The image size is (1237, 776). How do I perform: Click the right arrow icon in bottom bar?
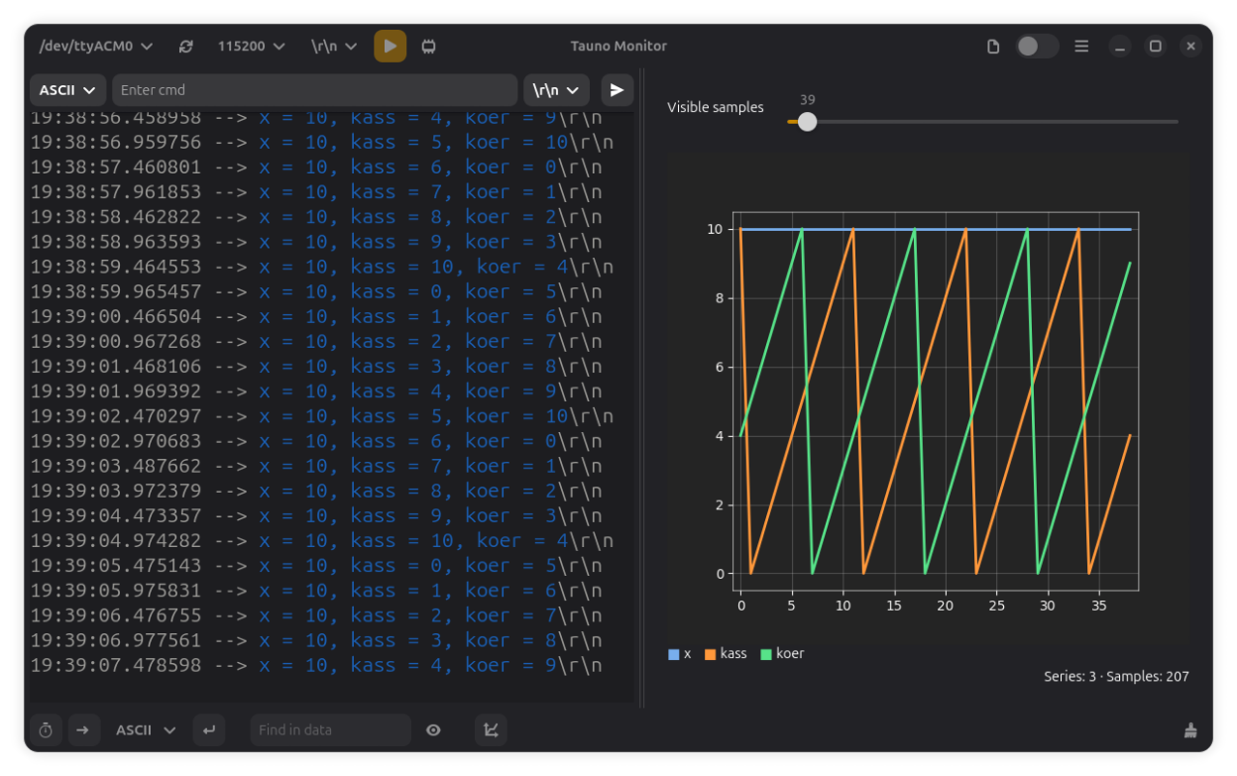pyautogui.click(x=83, y=730)
